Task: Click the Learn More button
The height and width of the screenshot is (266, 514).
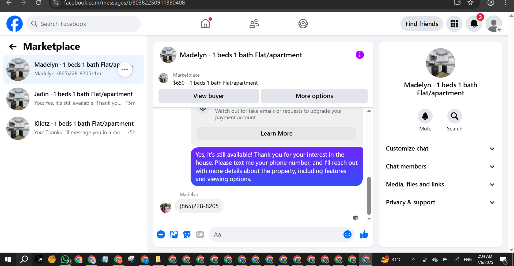Action: [277, 133]
